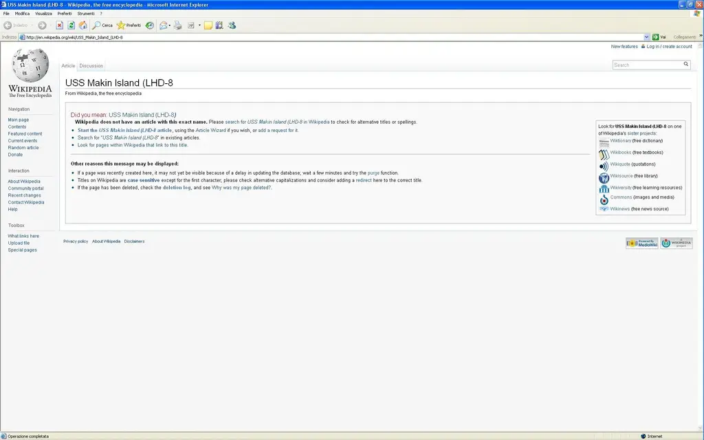Print the page with the printer icon
Viewport: 704px width, 440px height.
[178, 25]
